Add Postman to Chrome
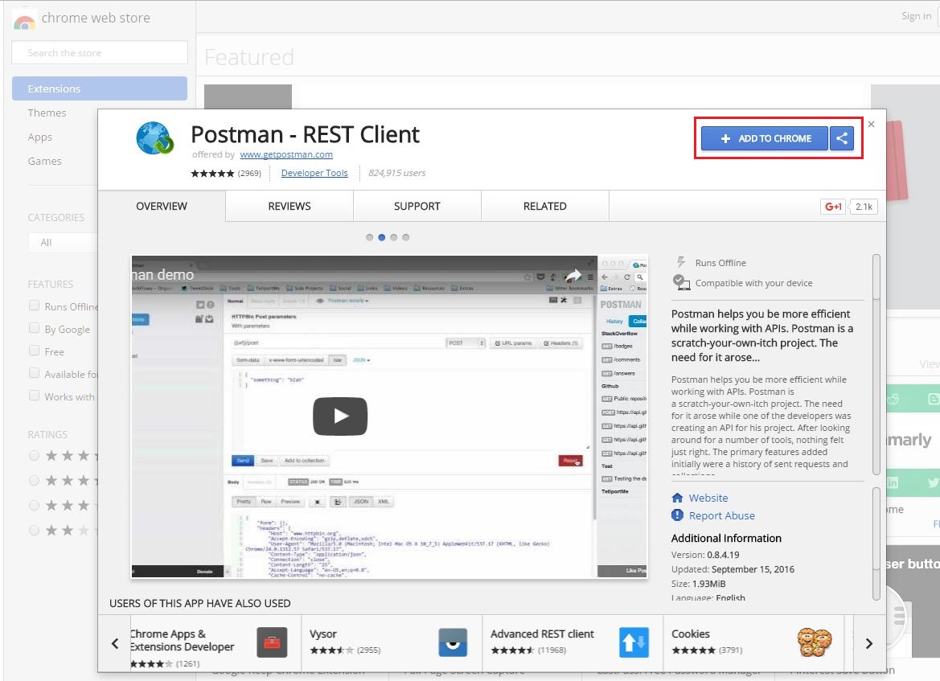The image size is (940, 681). point(765,138)
